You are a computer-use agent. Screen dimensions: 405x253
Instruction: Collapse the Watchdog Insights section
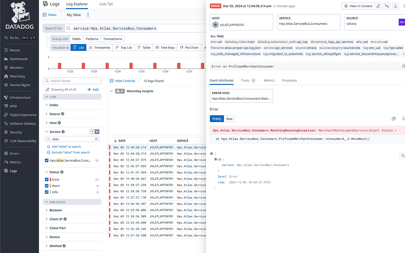click(111, 91)
